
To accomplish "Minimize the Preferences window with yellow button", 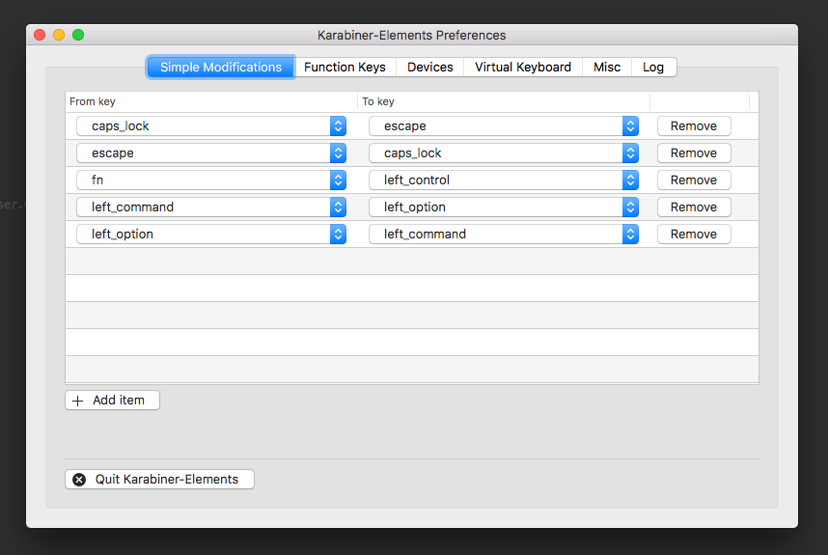I will click(x=59, y=35).
